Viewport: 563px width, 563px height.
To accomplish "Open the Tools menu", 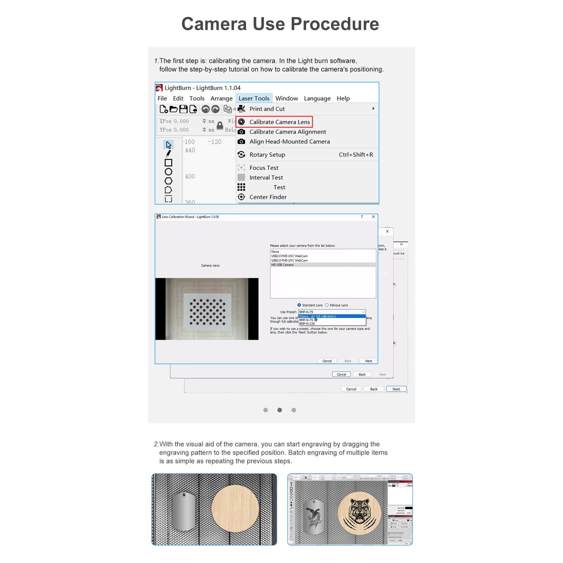I will pyautogui.click(x=197, y=99).
